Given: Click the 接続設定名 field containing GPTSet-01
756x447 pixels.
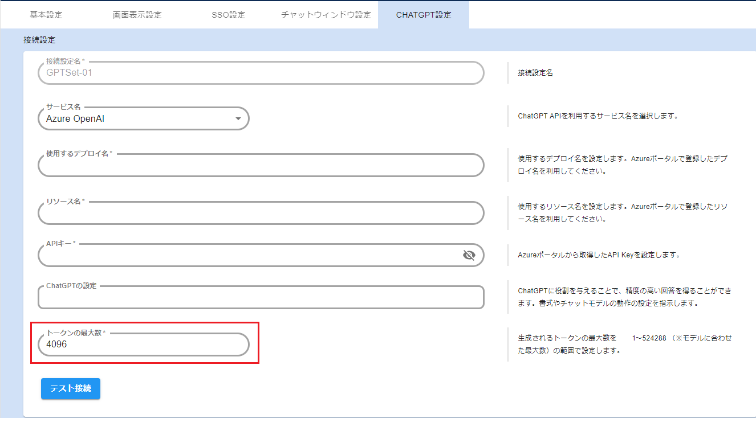Looking at the screenshot, I should pyautogui.click(x=261, y=73).
